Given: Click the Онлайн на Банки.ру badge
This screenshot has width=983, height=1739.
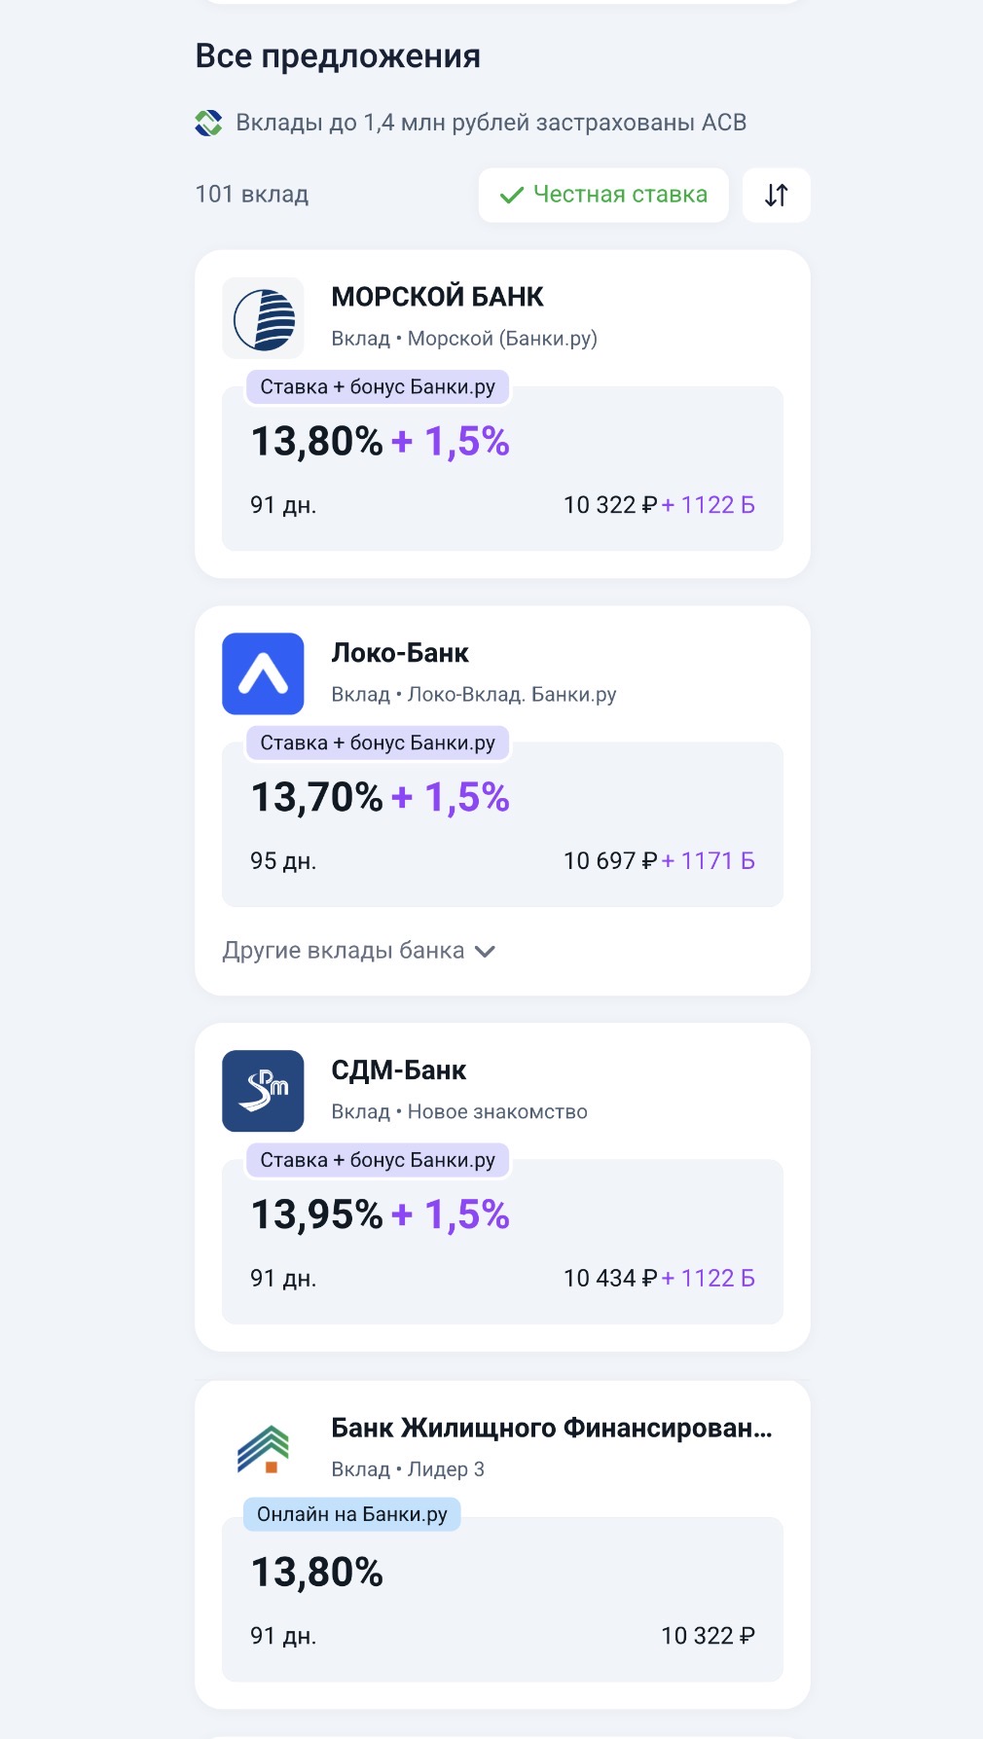Looking at the screenshot, I should pos(351,1514).
